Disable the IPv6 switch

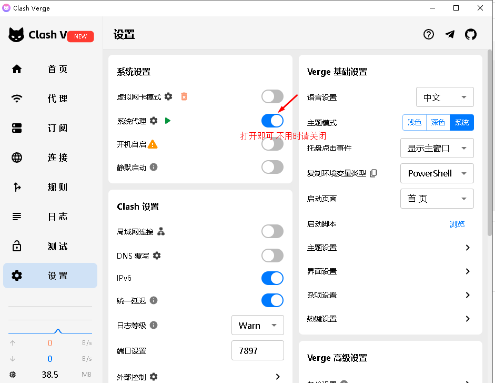click(272, 278)
